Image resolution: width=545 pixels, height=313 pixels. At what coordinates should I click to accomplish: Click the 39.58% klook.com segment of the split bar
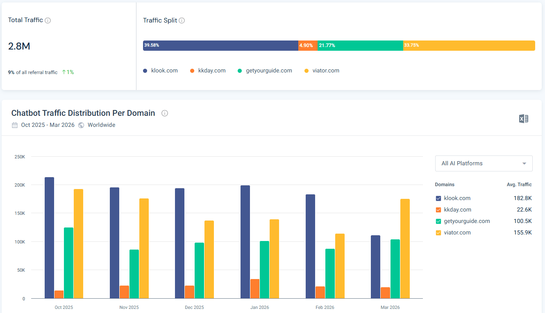pyautogui.click(x=220, y=45)
